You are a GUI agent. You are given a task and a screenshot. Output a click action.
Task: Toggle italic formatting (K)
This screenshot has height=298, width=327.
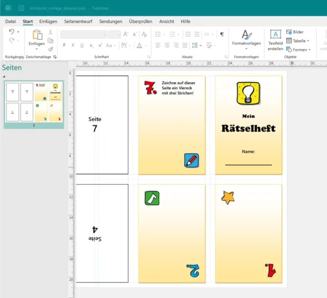[74, 45]
